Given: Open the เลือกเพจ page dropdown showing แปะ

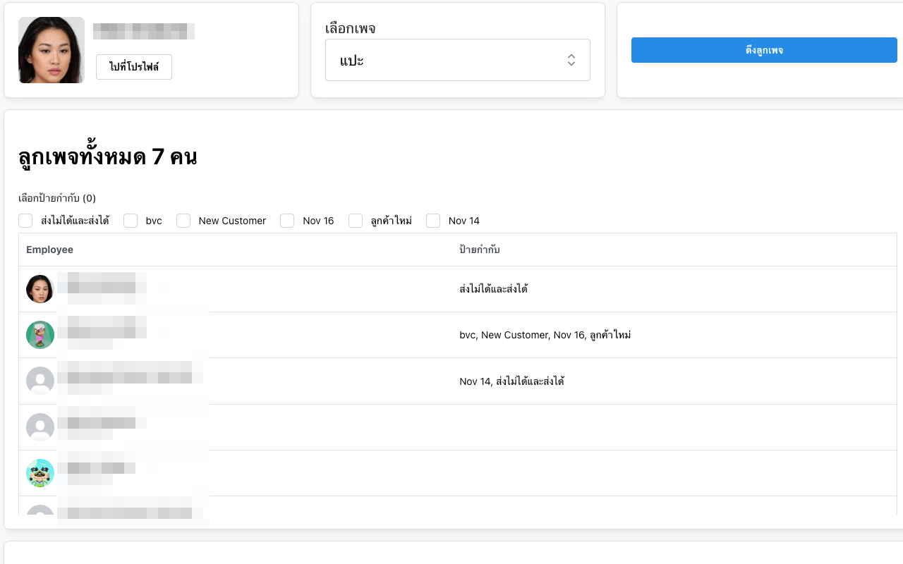Looking at the screenshot, I should tap(457, 60).
